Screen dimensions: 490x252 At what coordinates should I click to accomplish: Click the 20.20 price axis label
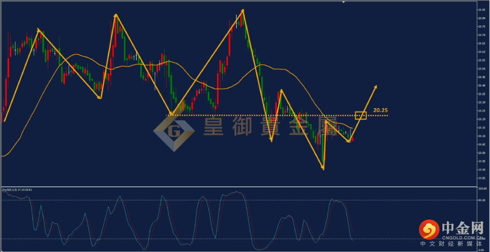coord(481,119)
